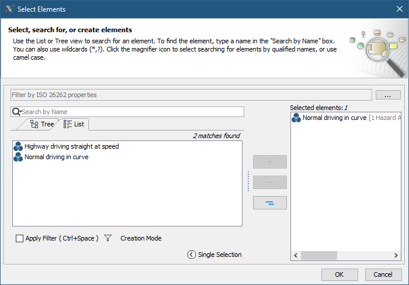Click the selected element's hazard icon
The height and width of the screenshot is (285, 409).
coord(296,118)
